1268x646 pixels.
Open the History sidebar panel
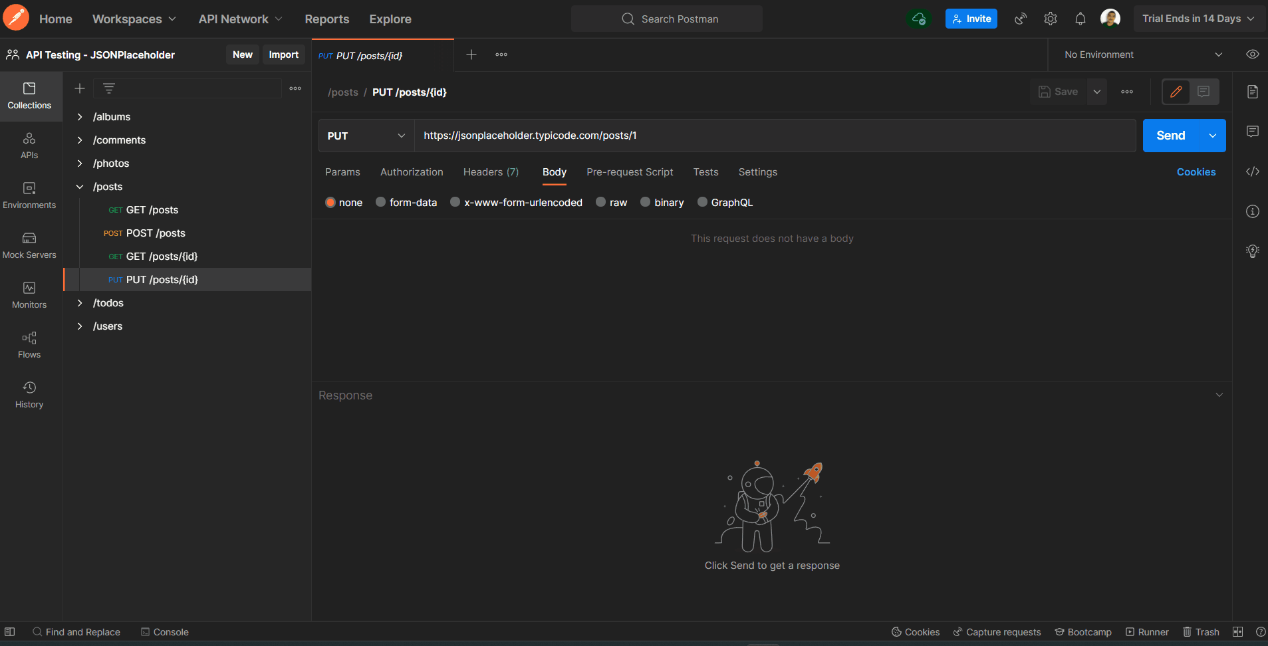[29, 395]
